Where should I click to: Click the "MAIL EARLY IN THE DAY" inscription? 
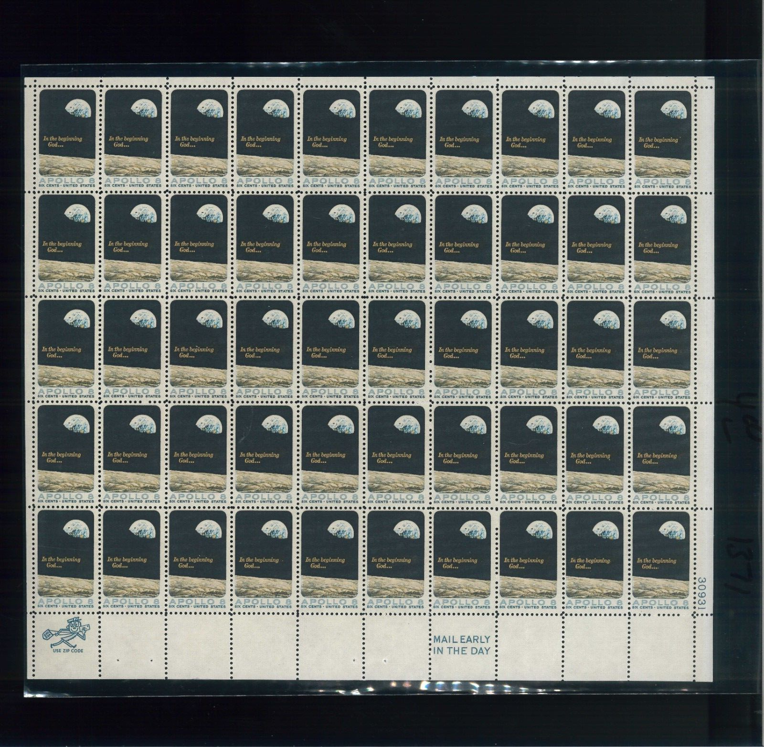pos(462,644)
